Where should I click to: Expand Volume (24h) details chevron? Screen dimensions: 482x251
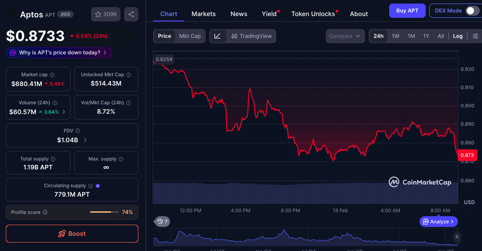[x=64, y=112]
